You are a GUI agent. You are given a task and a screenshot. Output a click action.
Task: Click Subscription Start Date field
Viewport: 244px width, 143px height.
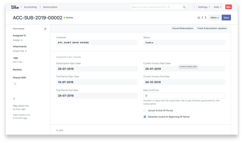click(97, 69)
